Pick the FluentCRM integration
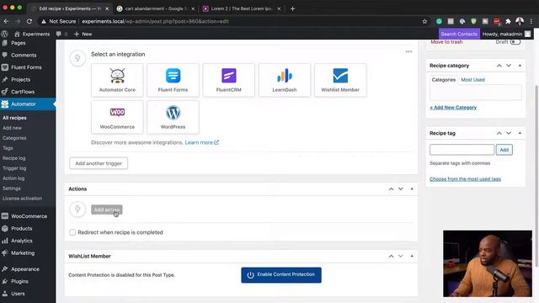 pyautogui.click(x=228, y=80)
